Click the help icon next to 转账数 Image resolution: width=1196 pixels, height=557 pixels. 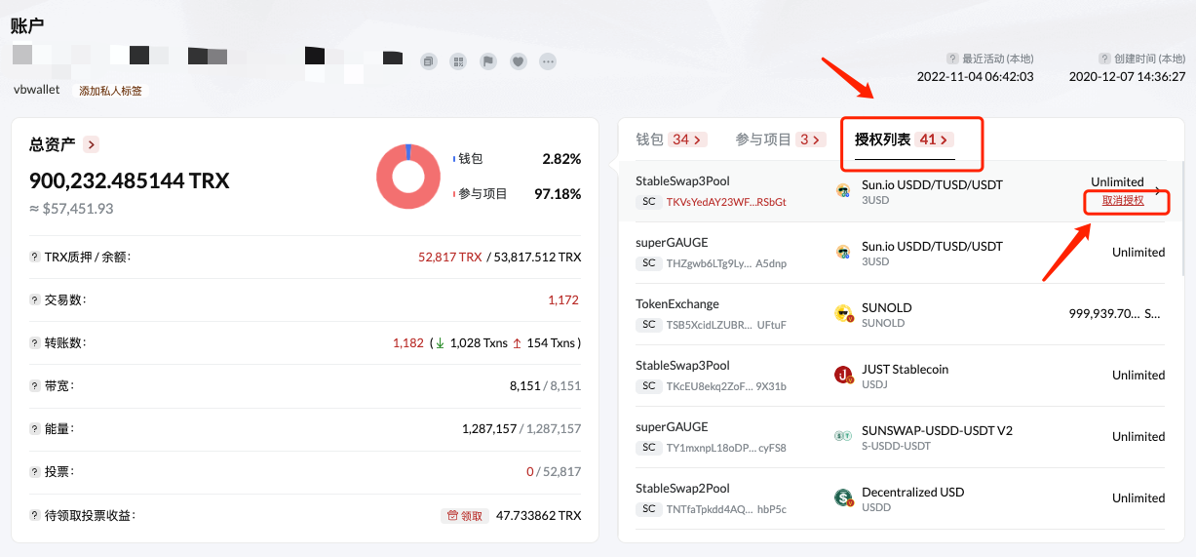click(x=35, y=343)
